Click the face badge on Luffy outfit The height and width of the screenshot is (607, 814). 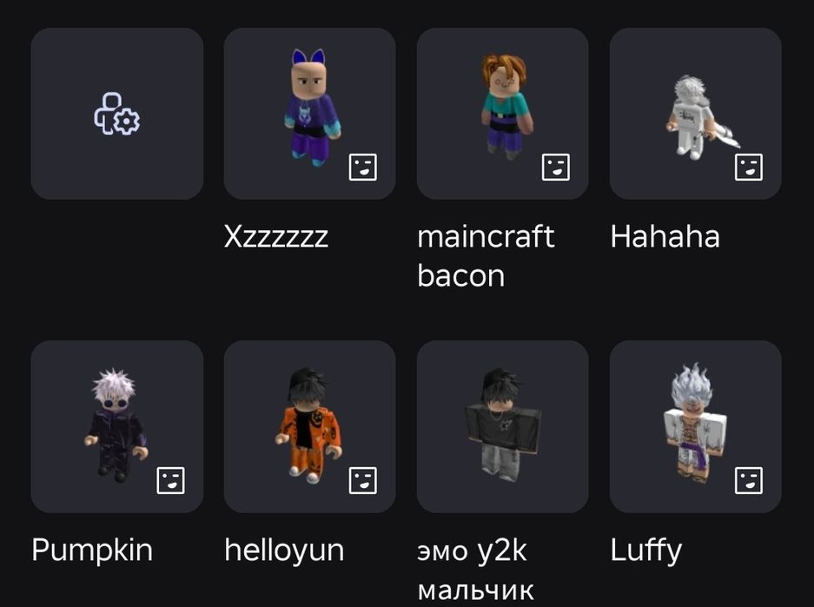pos(749,480)
